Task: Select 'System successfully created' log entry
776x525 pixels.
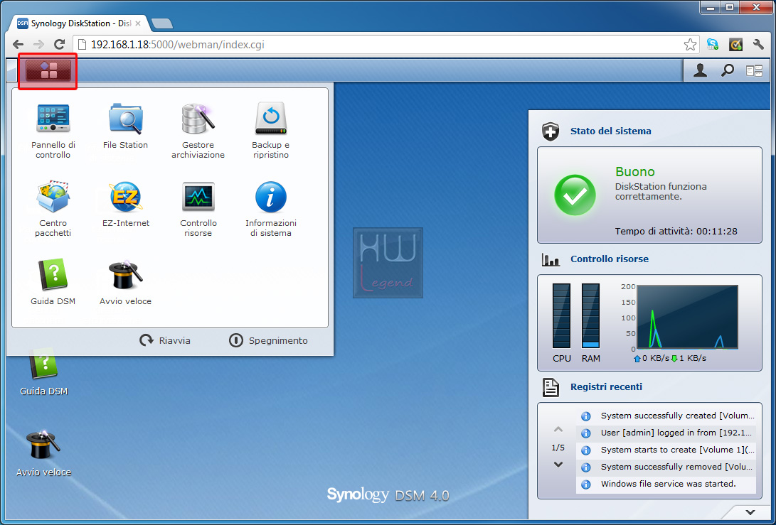Action: click(x=666, y=416)
